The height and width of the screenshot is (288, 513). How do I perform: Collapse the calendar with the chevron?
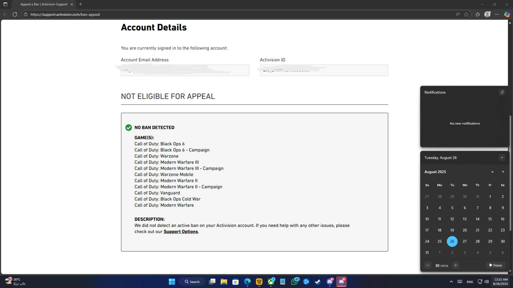point(502,158)
